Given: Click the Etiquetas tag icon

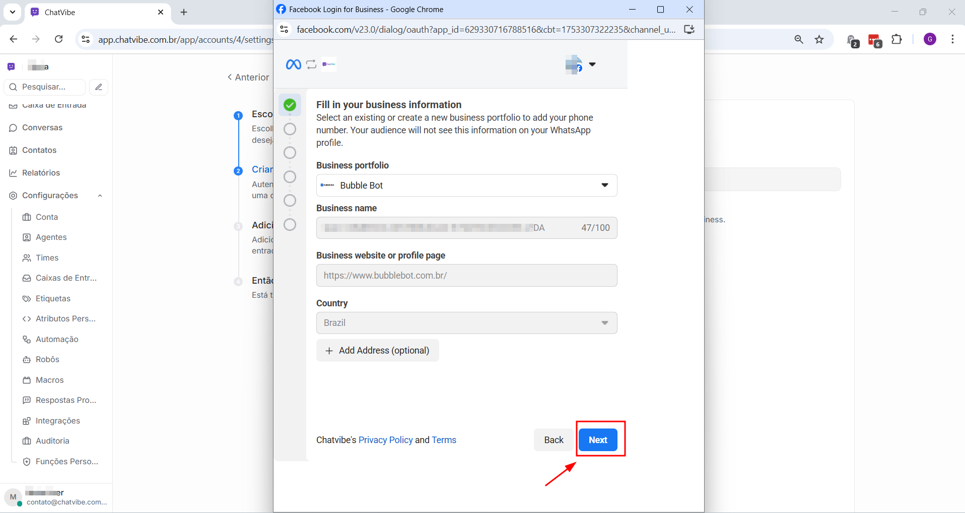Looking at the screenshot, I should (27, 299).
